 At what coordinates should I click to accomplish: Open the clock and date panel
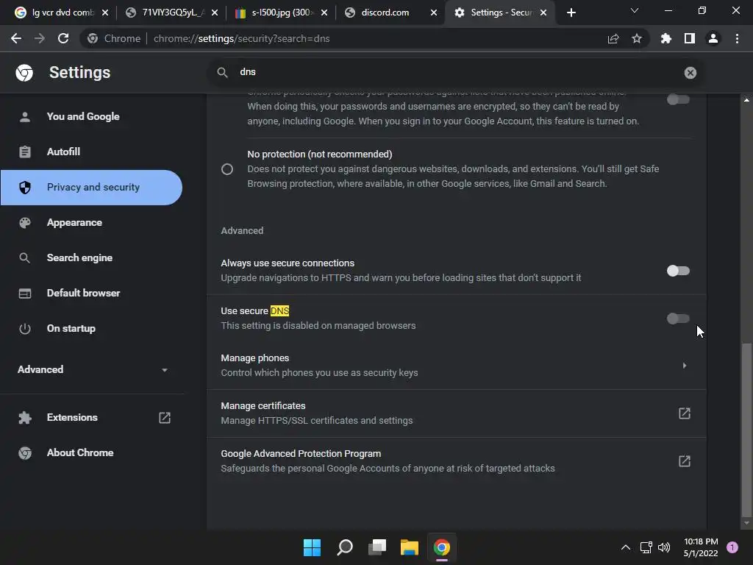pos(701,547)
